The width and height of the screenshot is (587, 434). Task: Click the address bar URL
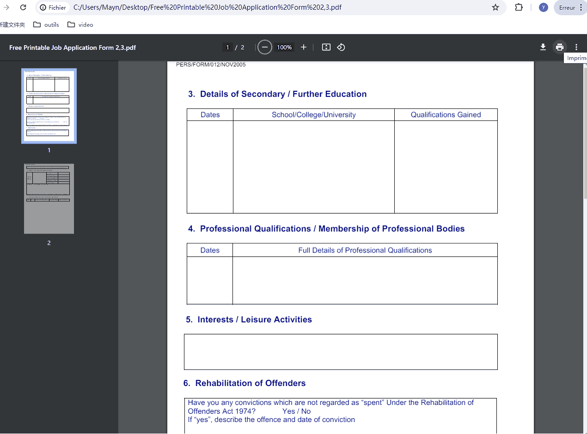coord(208,7)
